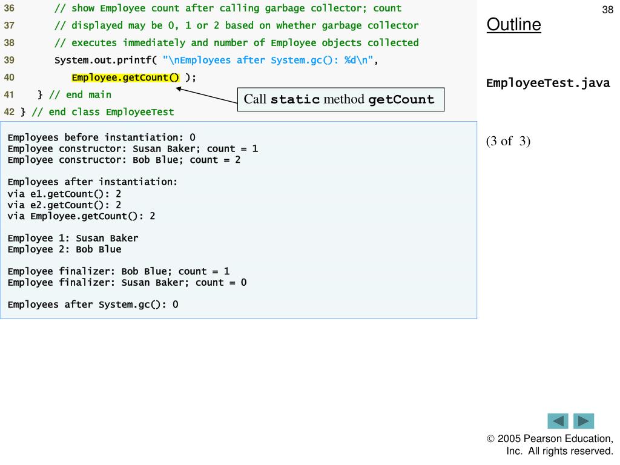
Task: Click the 'Employees after instantiation:' output line
Action: (x=93, y=182)
